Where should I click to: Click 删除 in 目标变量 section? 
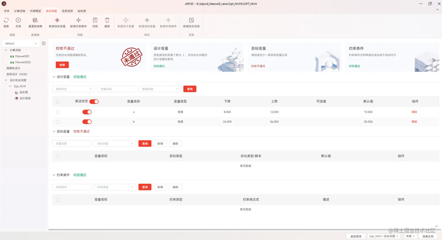[175, 144]
